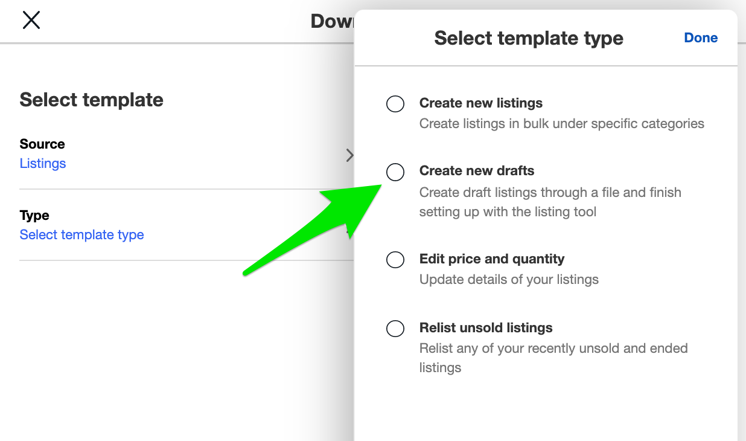Click "Update details of your listings" description
The height and width of the screenshot is (441, 746).
click(x=509, y=279)
